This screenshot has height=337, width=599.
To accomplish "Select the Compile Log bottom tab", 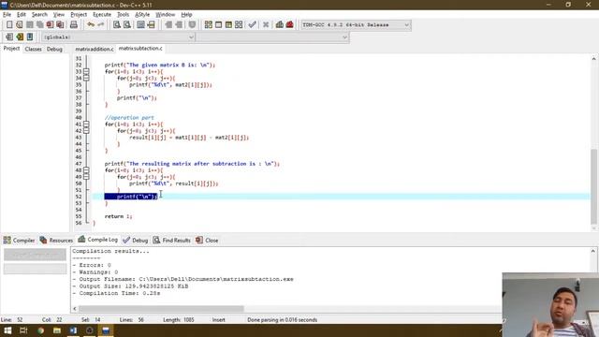I will [x=97, y=240].
